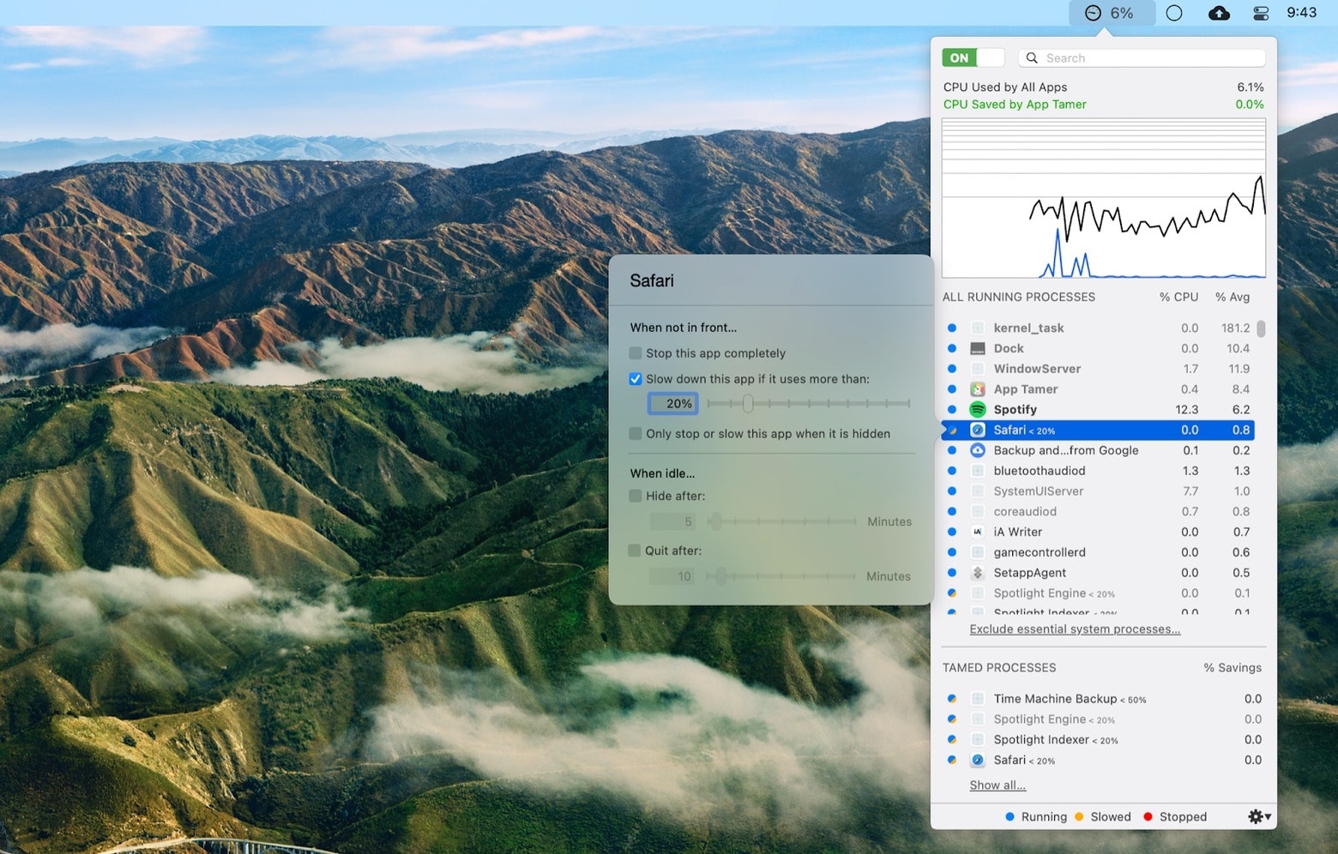This screenshot has height=854, width=1338.
Task: Select the gamecontrollerd process
Action: (1098, 552)
